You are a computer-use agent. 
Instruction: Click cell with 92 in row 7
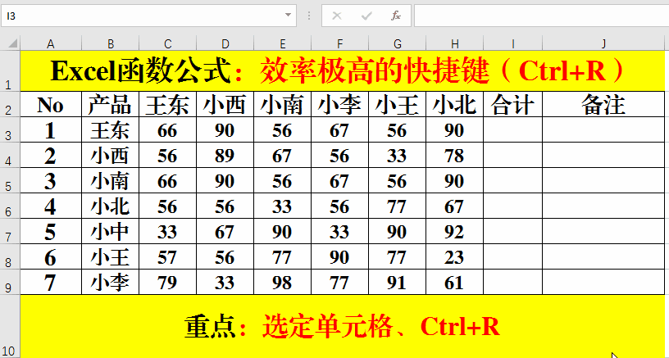pyautogui.click(x=455, y=231)
